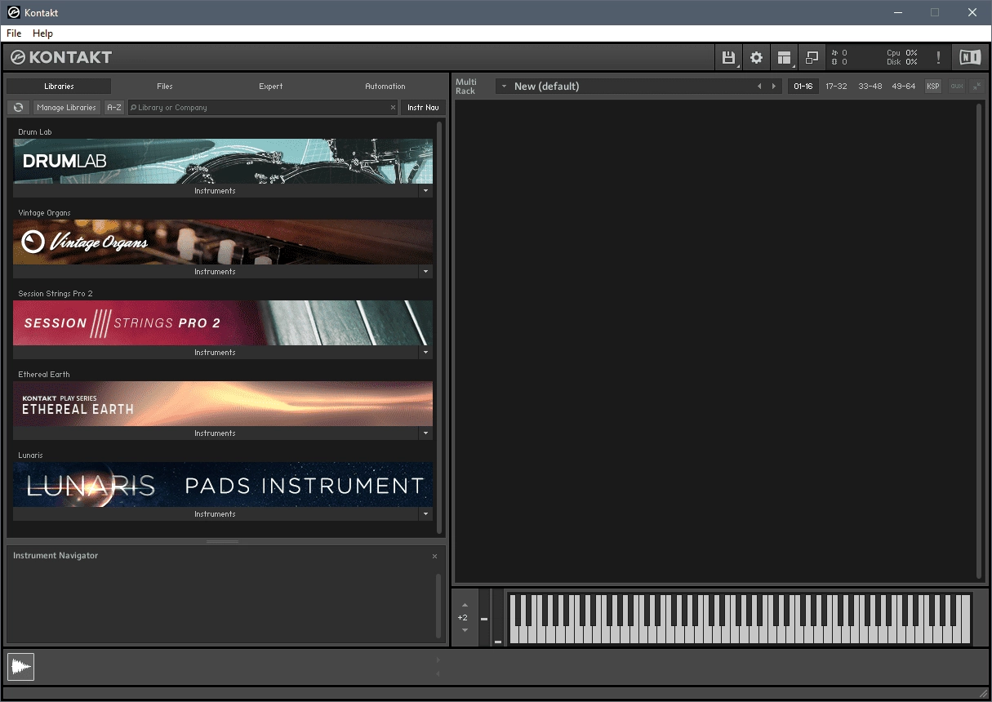Switch to the Automation tab
Screen dimensions: 992x702
(385, 86)
